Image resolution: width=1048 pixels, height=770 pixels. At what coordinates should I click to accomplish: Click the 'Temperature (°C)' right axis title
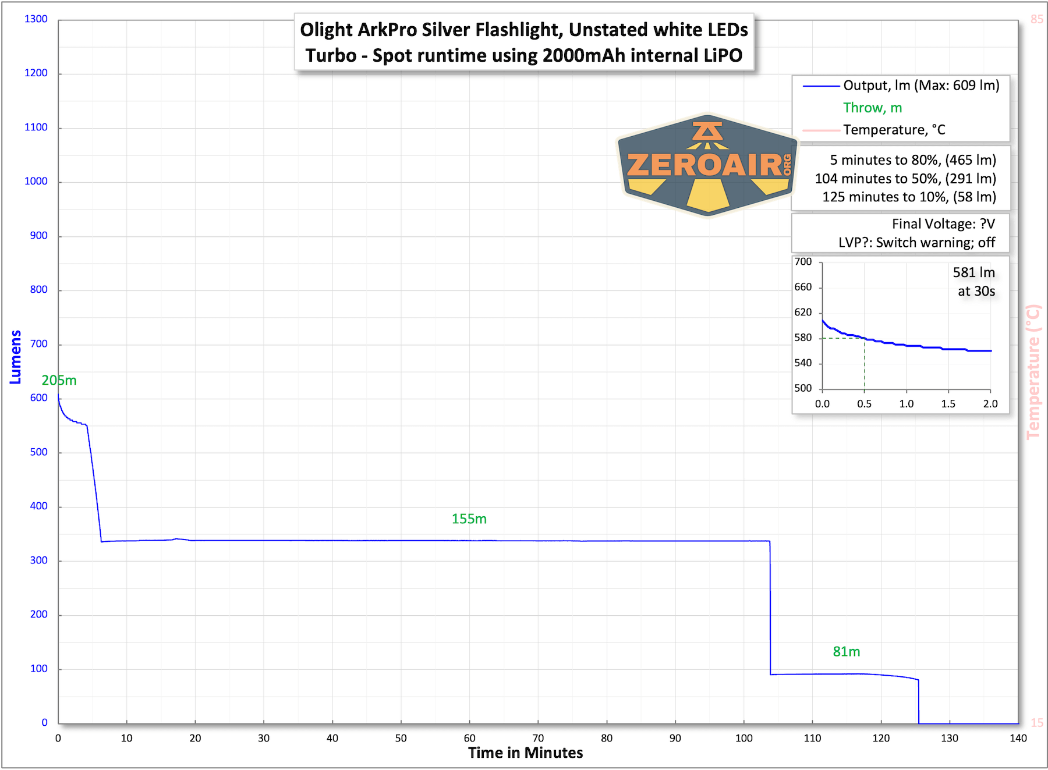point(1033,372)
